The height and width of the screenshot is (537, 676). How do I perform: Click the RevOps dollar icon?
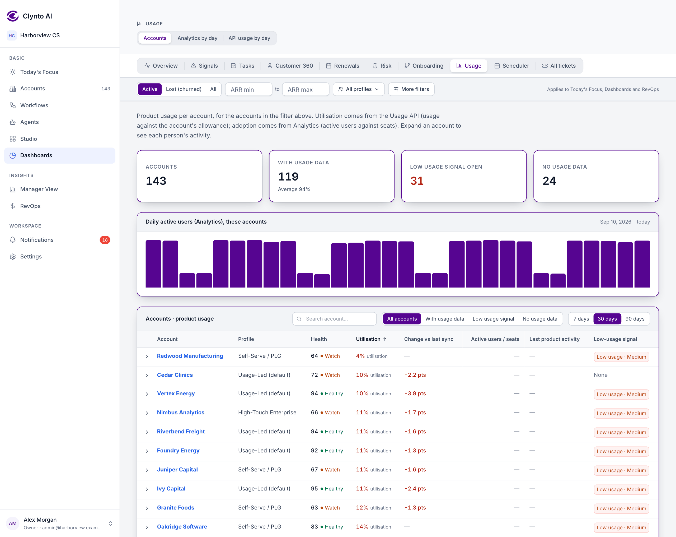[12, 206]
